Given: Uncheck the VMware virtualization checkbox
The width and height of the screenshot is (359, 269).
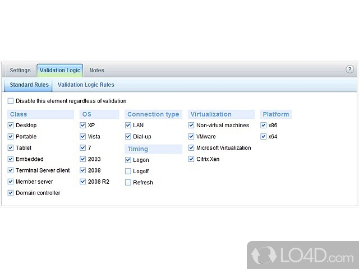Looking at the screenshot, I should (x=191, y=137).
